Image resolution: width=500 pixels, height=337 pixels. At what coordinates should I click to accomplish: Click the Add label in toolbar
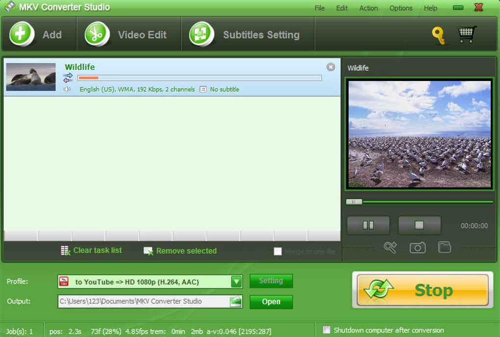point(52,35)
